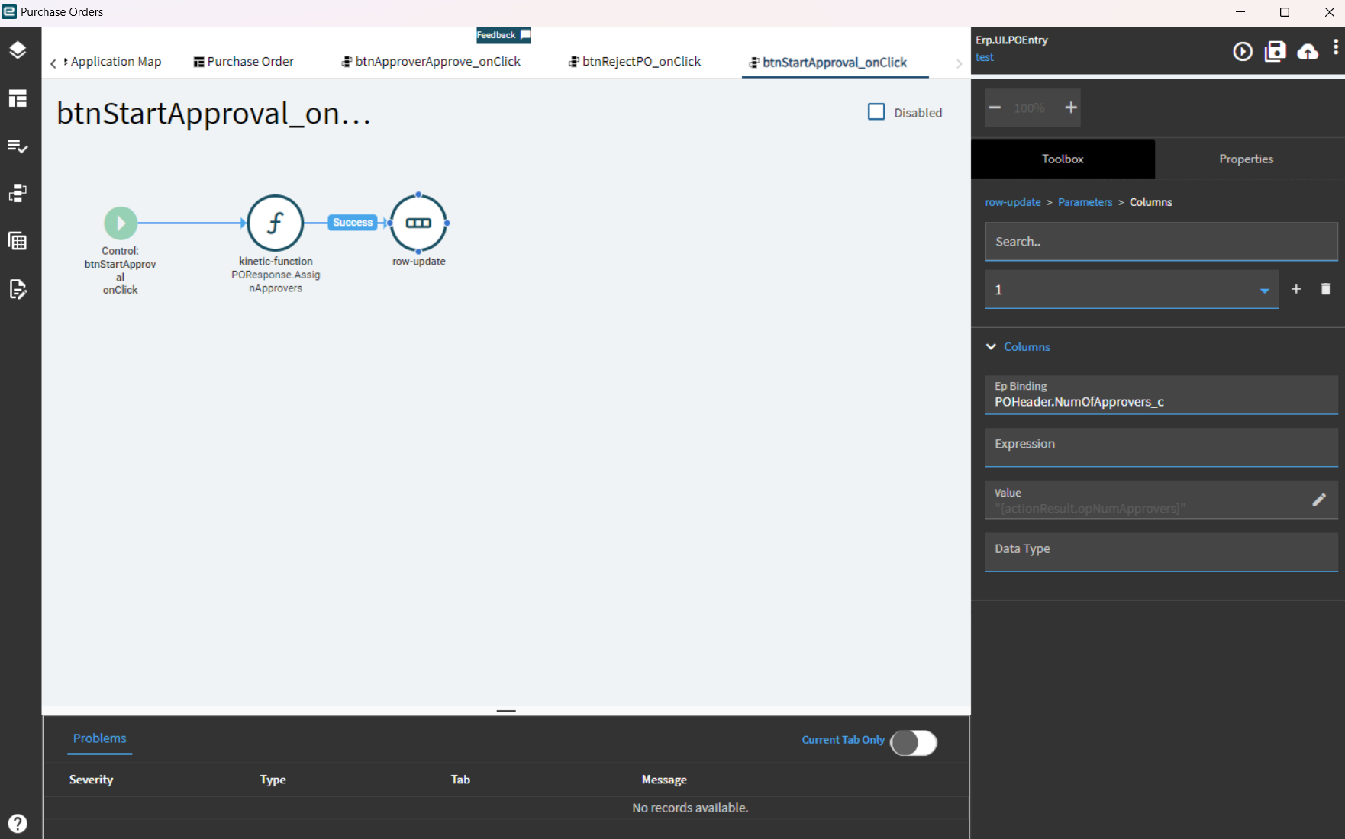Open the column index dropdown showing 1

[x=1131, y=290]
